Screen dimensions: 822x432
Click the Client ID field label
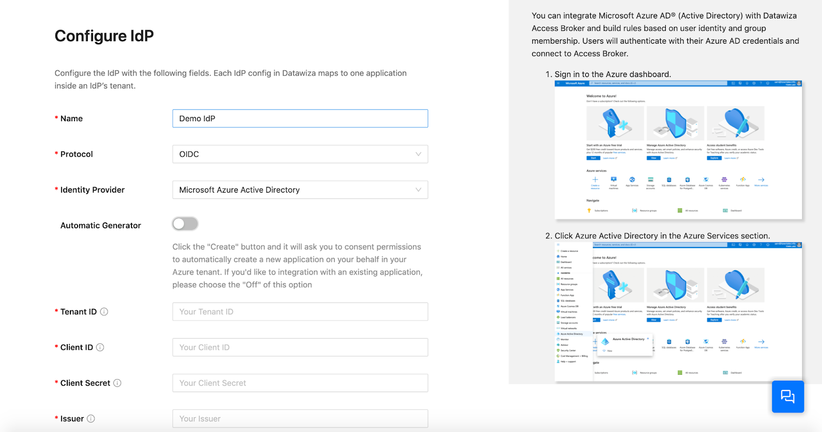click(77, 347)
